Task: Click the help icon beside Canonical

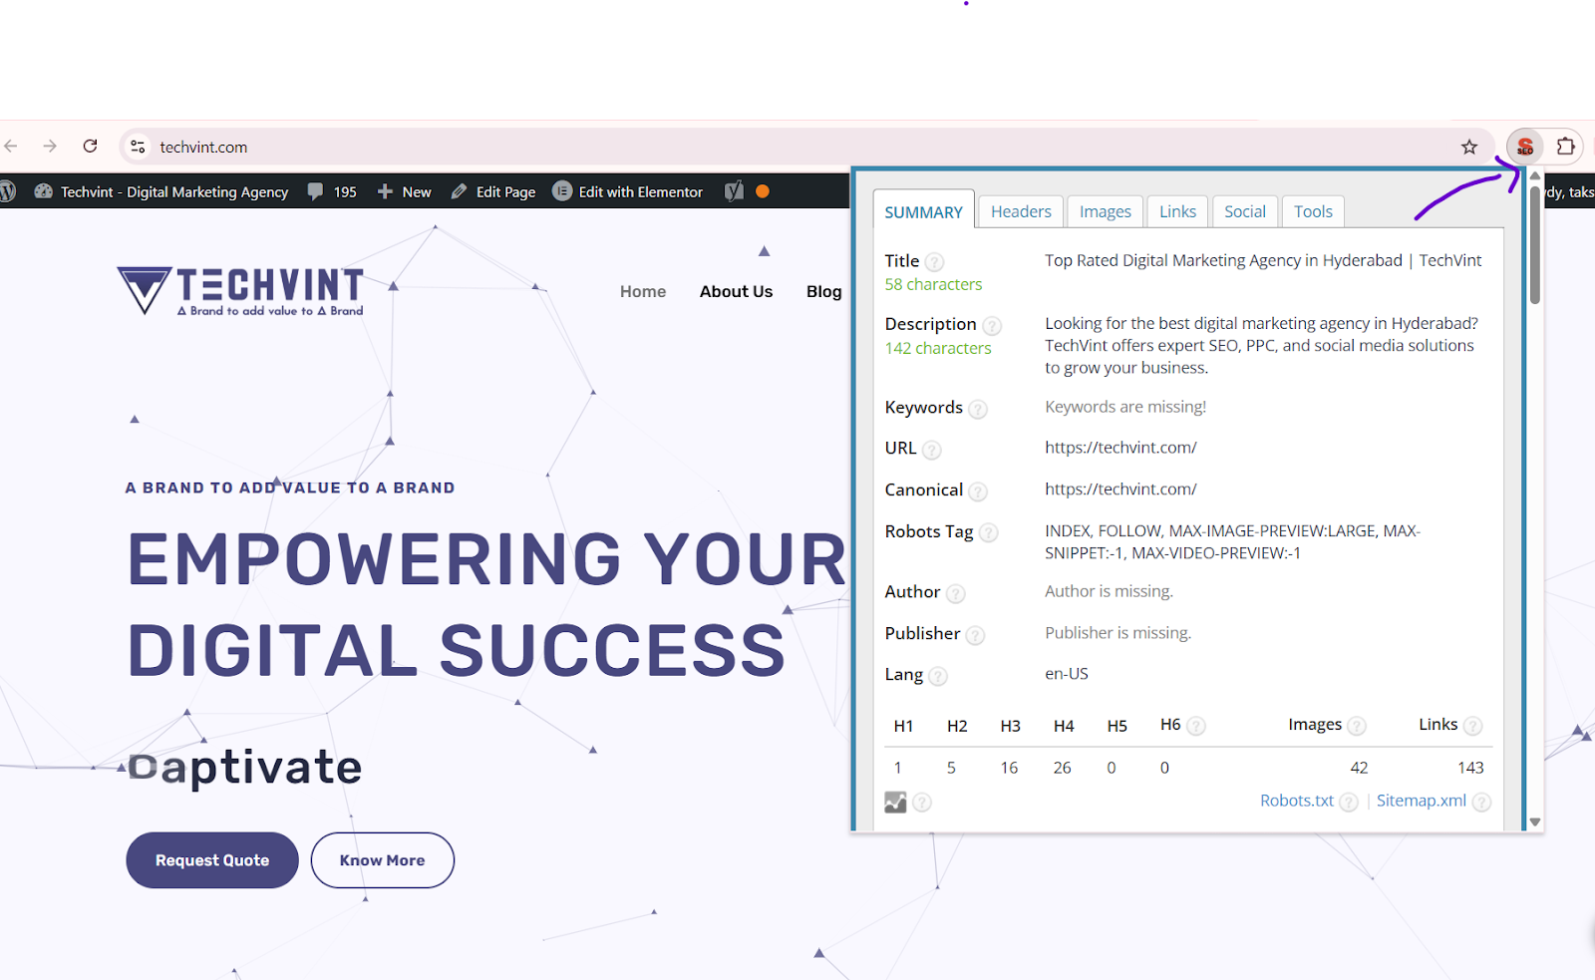Action: tap(978, 491)
